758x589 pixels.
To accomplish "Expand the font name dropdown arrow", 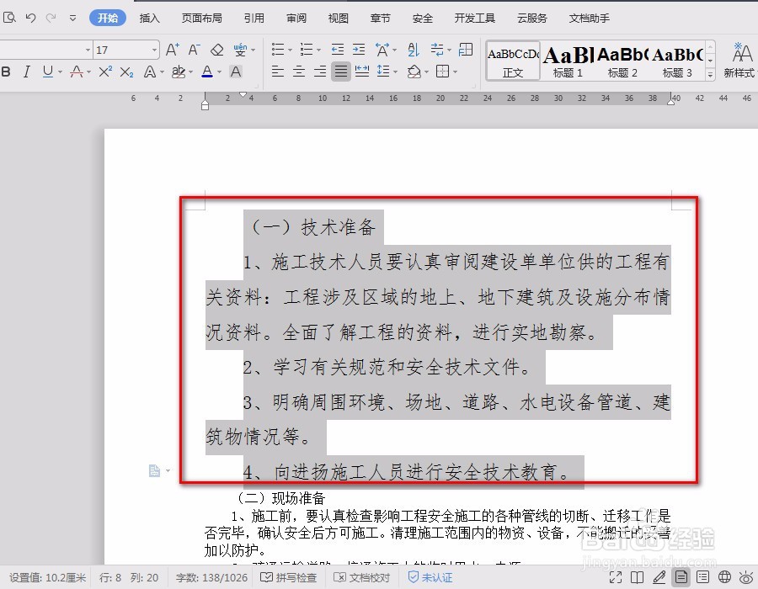I will [88, 50].
